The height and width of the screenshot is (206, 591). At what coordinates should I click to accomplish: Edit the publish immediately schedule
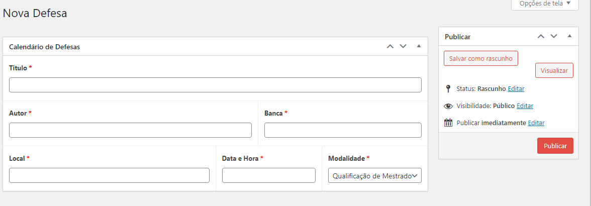(x=536, y=123)
